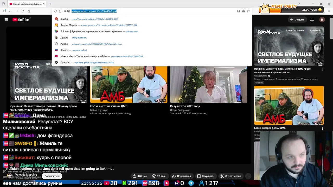This screenshot has width=333, height=187.
Task: Select the Aukcio web.archive suggestion
Action: point(152,44)
